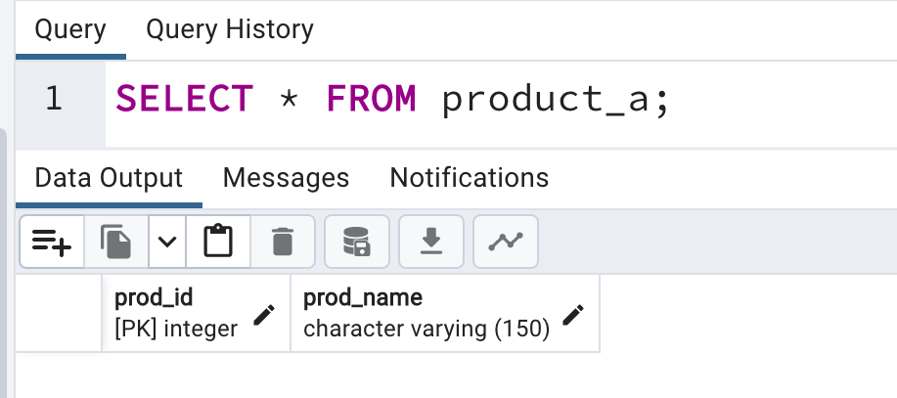Image resolution: width=897 pixels, height=398 pixels.
Task: Select the Data Output tab
Action: coord(109,177)
